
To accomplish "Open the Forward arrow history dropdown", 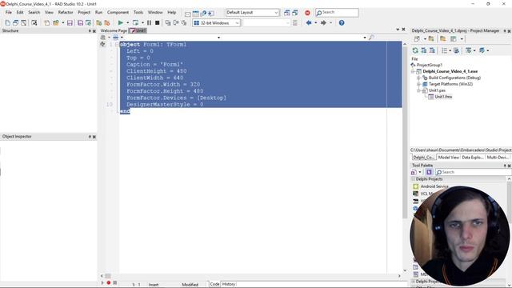I will [330, 23].
